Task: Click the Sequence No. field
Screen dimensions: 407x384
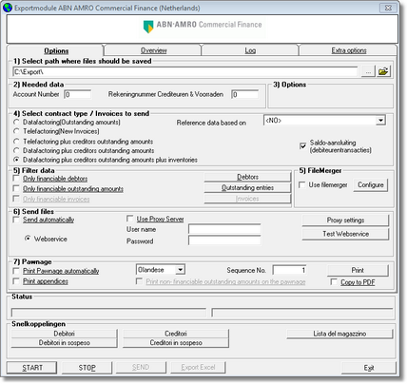Action: point(290,270)
